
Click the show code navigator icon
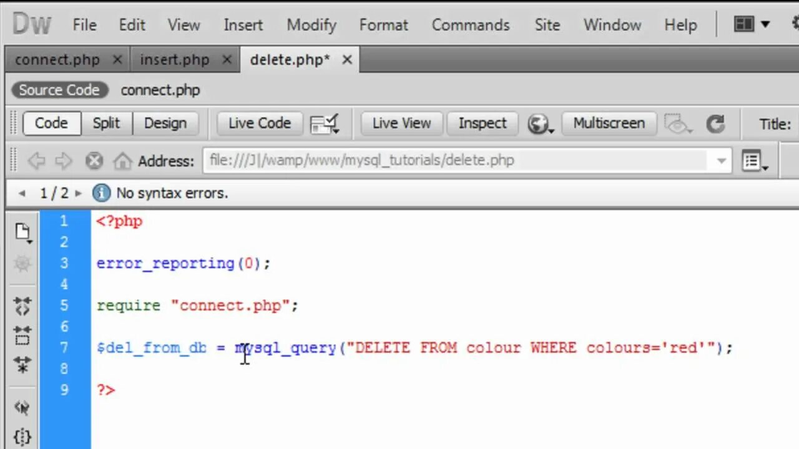[x=22, y=264]
